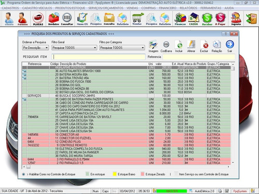The height and width of the screenshot is (194, 259).
Task: Open the RELATÓRIOS menu
Action: pyautogui.click(x=188, y=8)
